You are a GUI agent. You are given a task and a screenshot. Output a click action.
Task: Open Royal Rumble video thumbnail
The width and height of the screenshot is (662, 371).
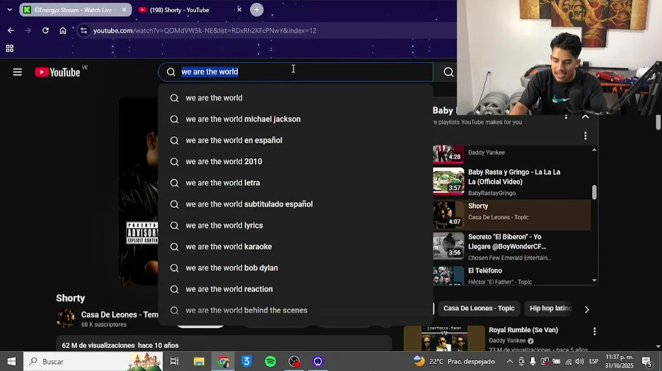(x=444, y=339)
